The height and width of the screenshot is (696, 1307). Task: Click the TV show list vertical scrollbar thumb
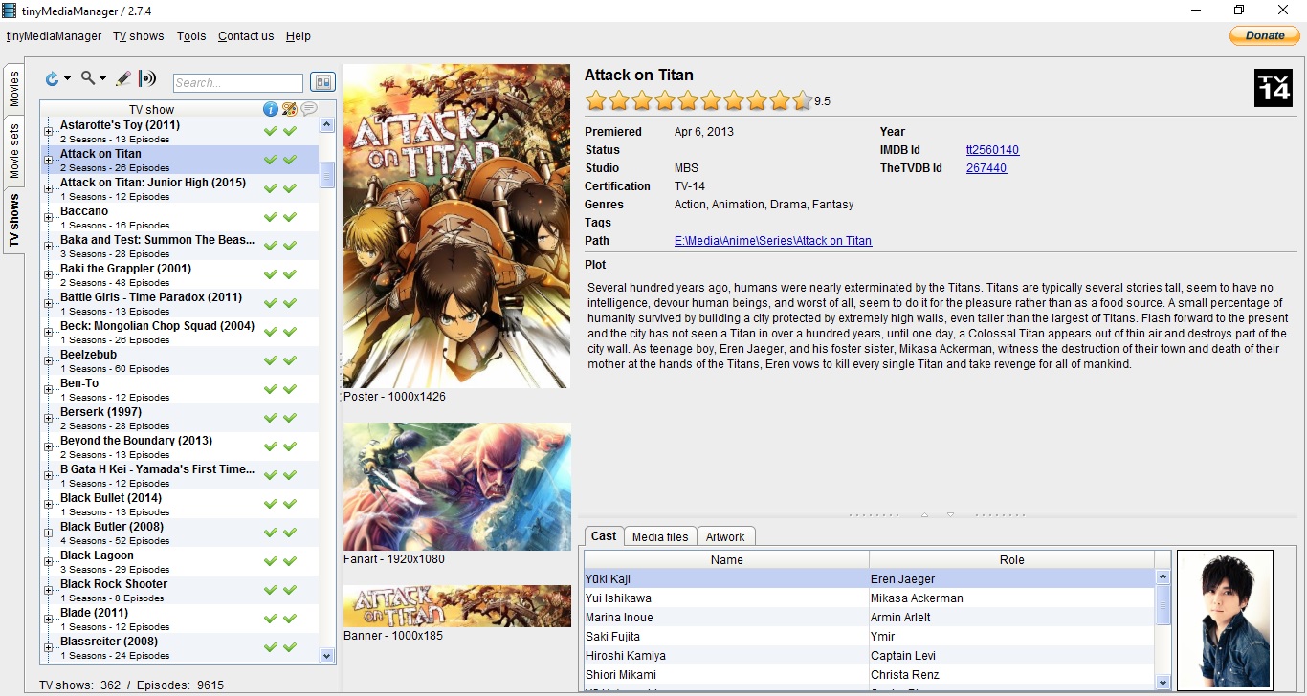(x=327, y=176)
